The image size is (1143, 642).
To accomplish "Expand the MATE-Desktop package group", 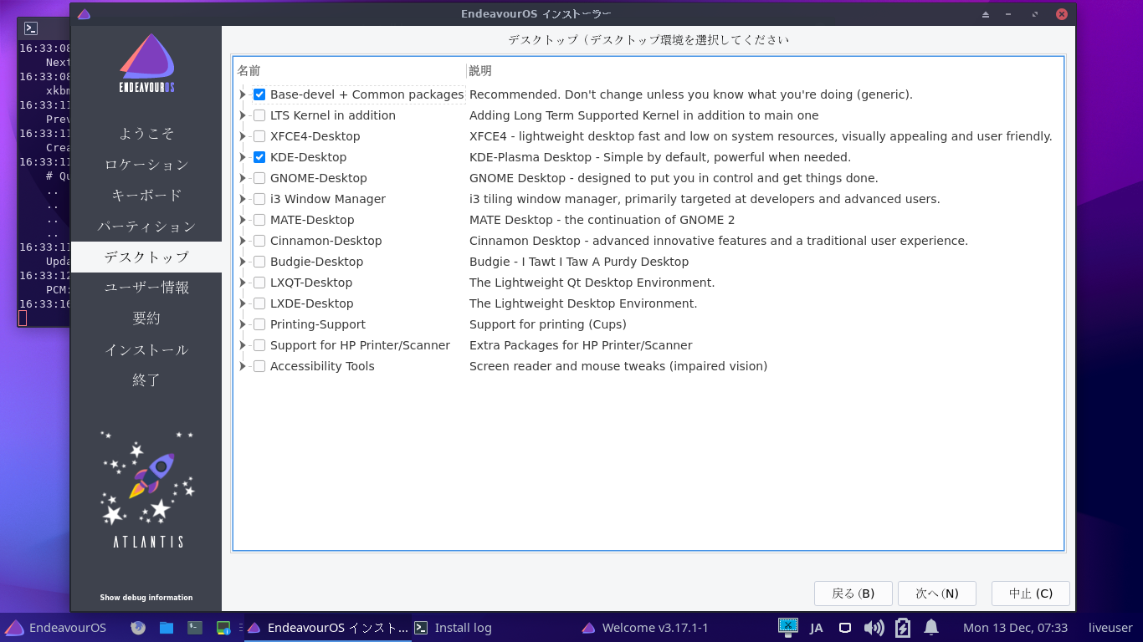I will (243, 220).
